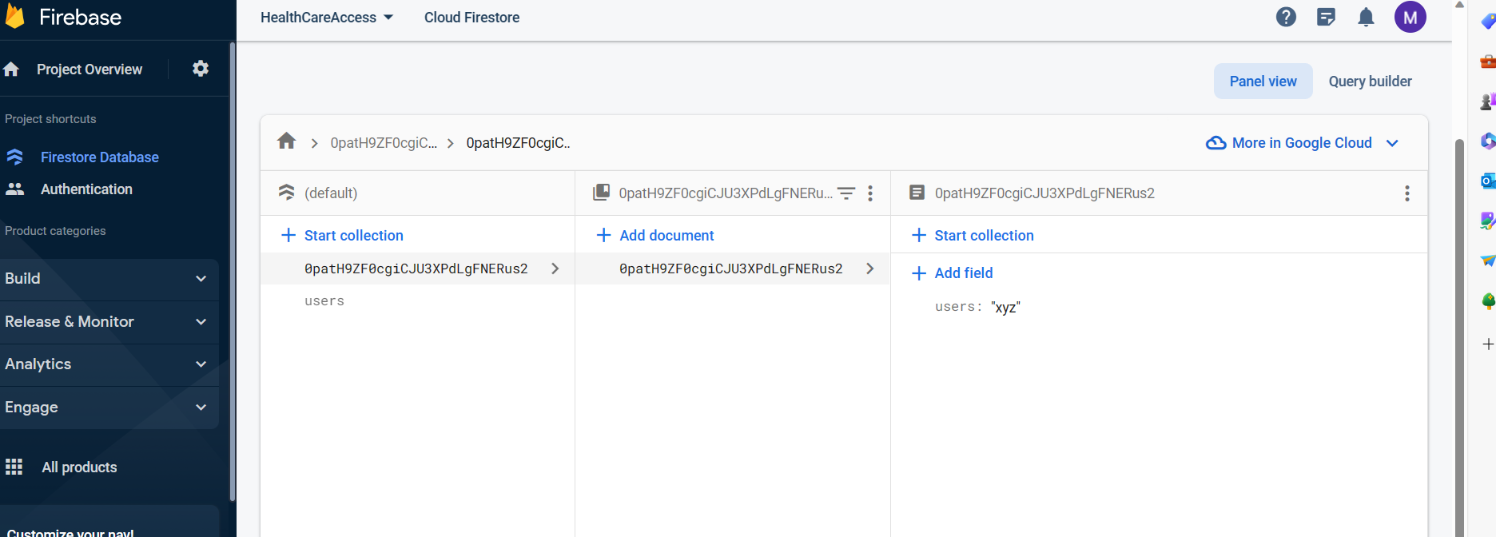1496x537 pixels.
Task: Click the cloud icon beside More in Google Cloud
Action: (1216, 143)
